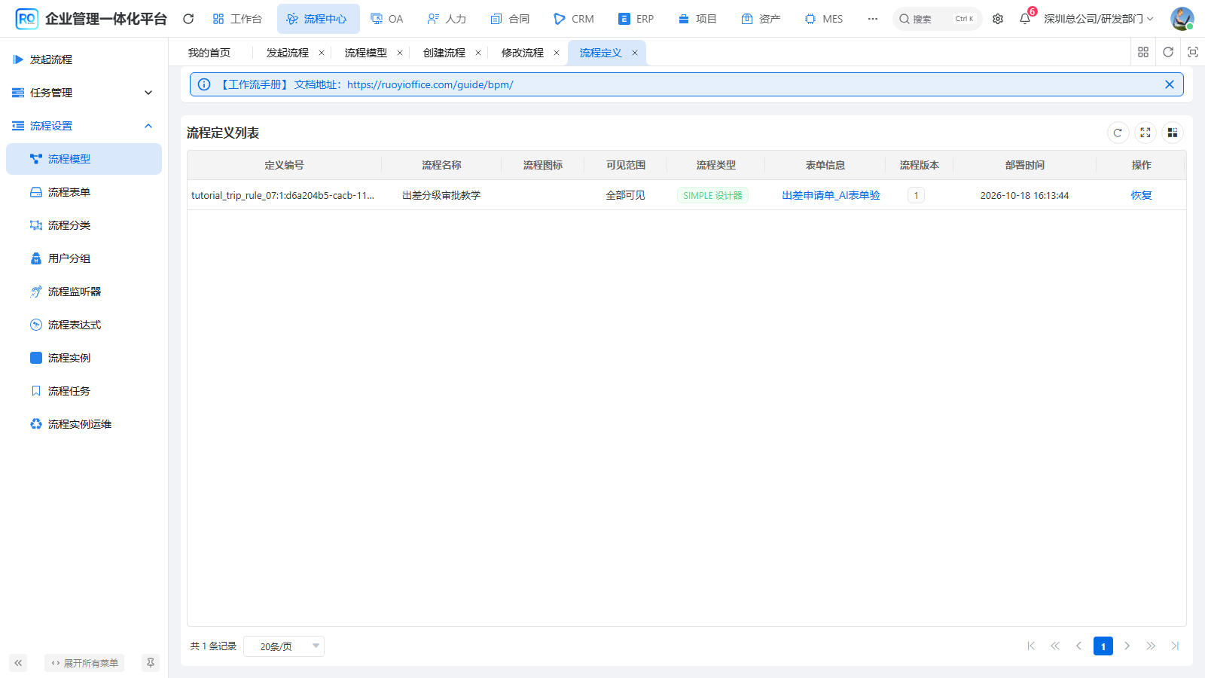Image resolution: width=1205 pixels, height=678 pixels.
Task: Click 恢复 link in the table row
Action: pyautogui.click(x=1141, y=195)
